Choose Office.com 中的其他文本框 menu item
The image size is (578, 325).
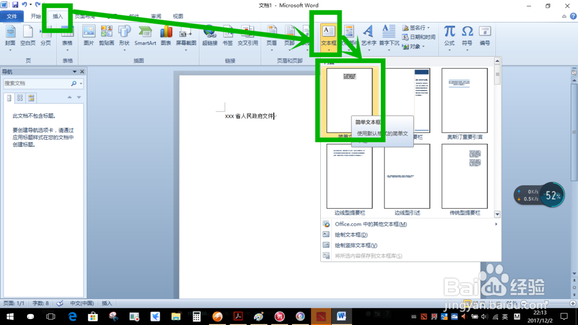pos(410,224)
